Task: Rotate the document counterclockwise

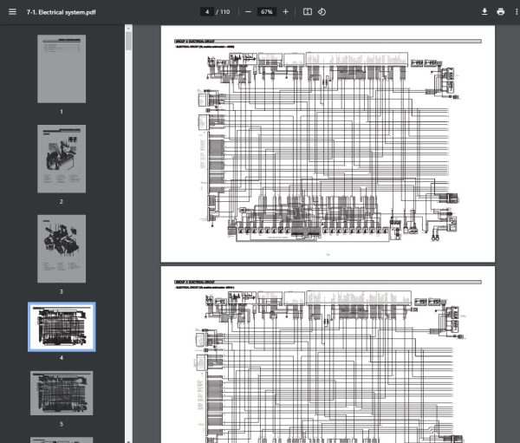Action: click(x=322, y=12)
